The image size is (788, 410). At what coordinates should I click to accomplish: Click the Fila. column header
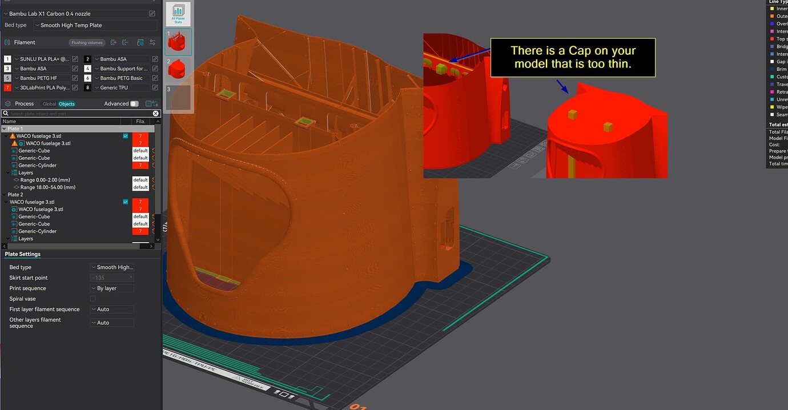[x=140, y=122]
